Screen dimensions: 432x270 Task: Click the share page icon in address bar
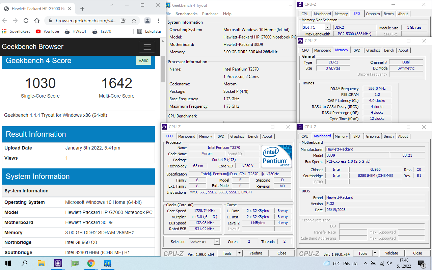pos(123,21)
